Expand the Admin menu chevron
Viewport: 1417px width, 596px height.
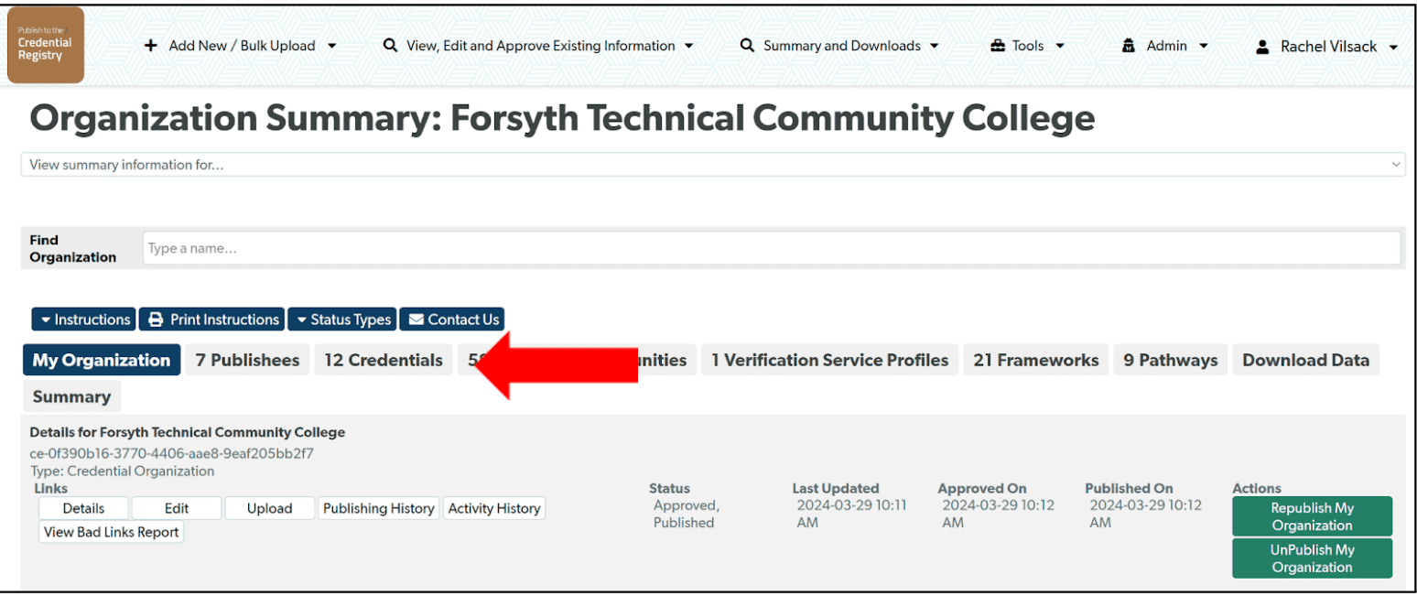tap(1202, 45)
